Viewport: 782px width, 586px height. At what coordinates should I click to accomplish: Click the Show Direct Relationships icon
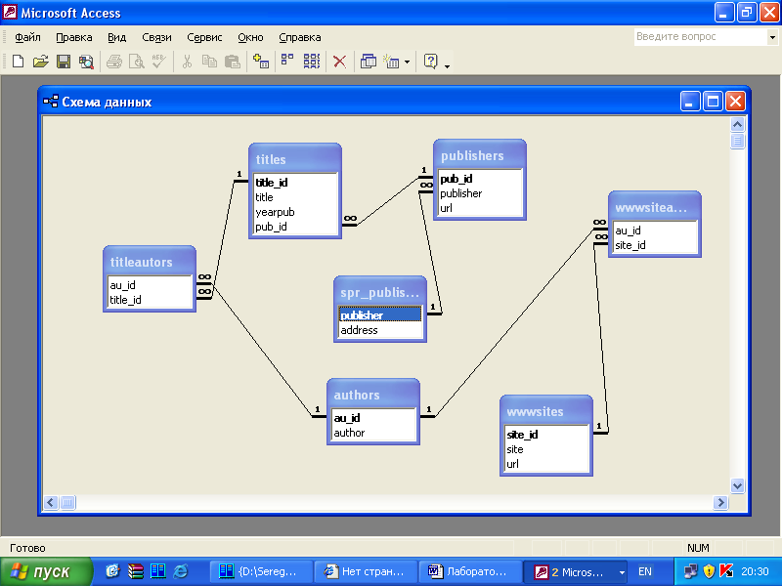(x=287, y=62)
